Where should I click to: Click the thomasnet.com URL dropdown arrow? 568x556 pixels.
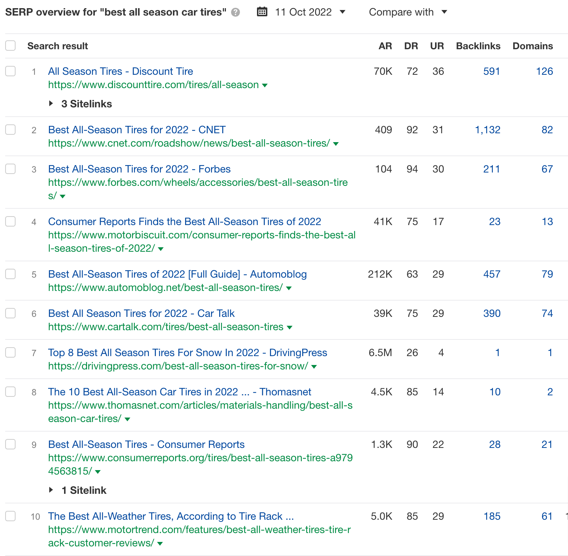click(x=127, y=419)
